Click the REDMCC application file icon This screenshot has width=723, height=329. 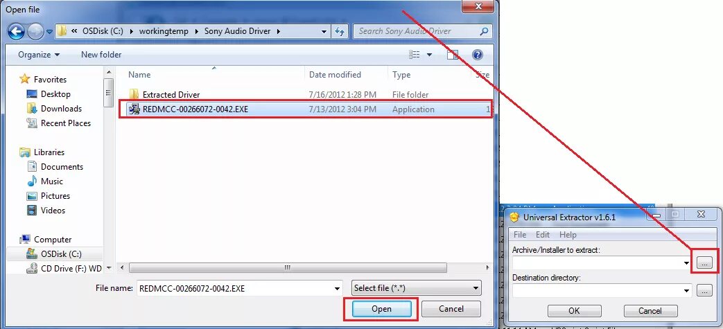134,109
